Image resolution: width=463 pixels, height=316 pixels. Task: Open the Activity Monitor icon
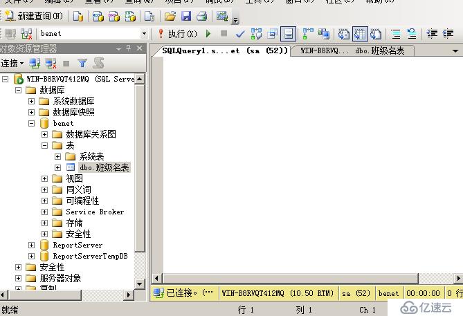tap(221, 16)
